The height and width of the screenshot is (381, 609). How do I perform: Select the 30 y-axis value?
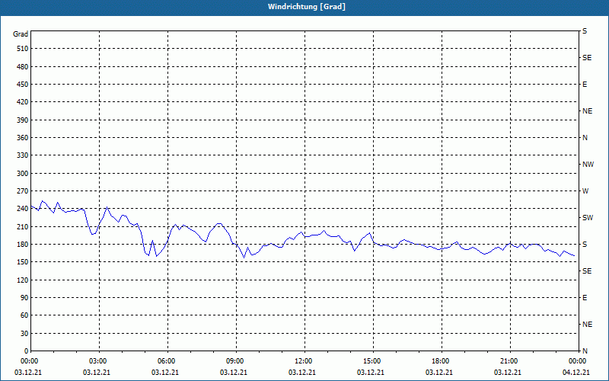24,334
